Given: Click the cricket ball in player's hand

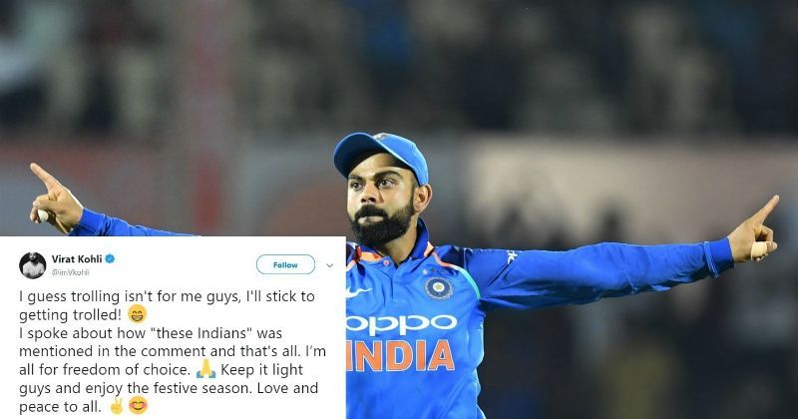Looking at the screenshot, I should (x=43, y=215).
